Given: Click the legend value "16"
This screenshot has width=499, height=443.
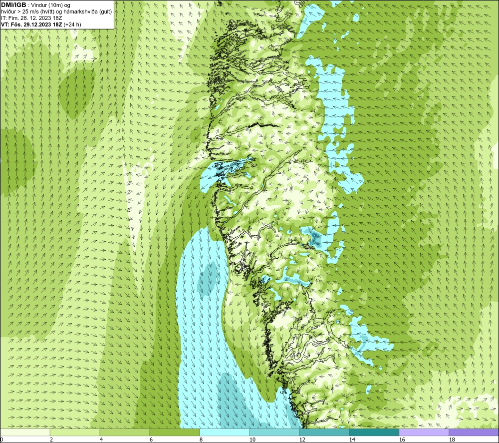Looking at the screenshot, I should coord(402,440).
